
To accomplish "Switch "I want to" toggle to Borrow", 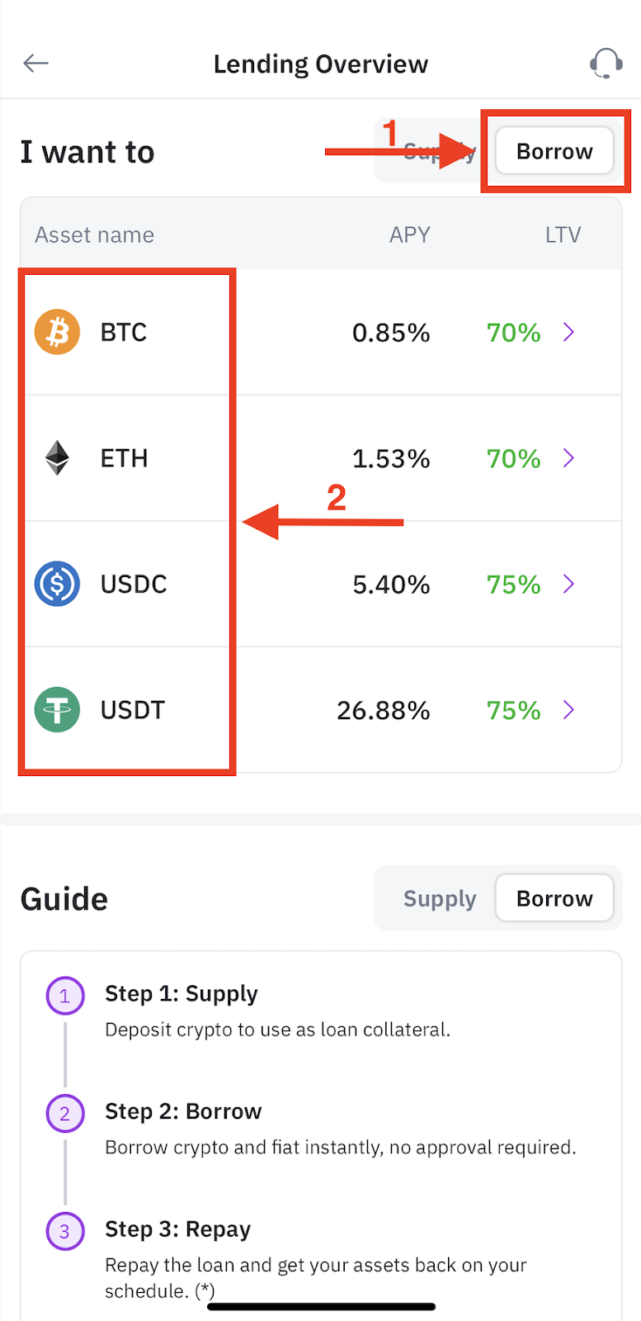I will tap(554, 152).
